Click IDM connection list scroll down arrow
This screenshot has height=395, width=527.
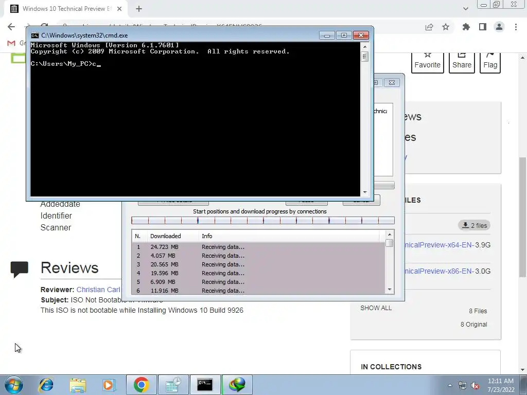pyautogui.click(x=390, y=290)
